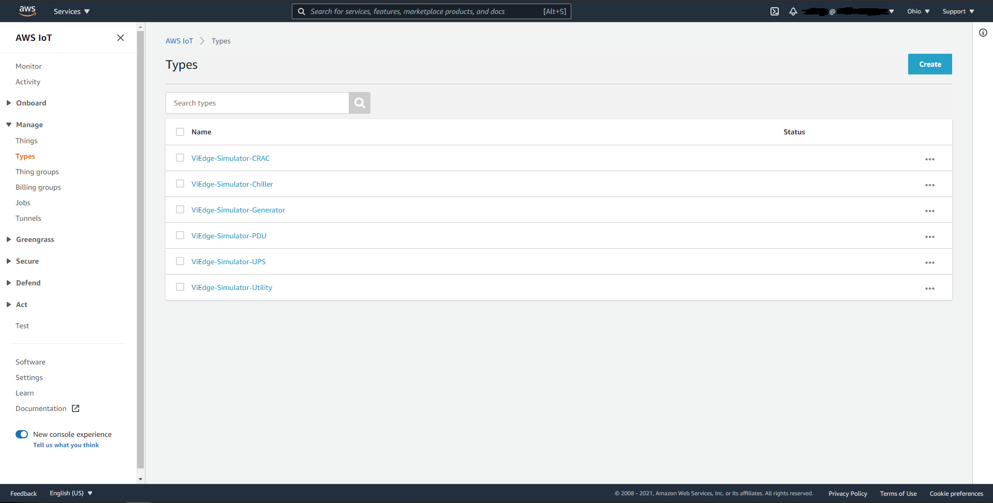
Task: Open the Services dropdown menu
Action: tap(71, 11)
